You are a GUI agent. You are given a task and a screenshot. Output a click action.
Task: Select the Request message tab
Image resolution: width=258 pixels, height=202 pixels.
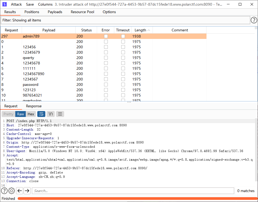click(11, 106)
